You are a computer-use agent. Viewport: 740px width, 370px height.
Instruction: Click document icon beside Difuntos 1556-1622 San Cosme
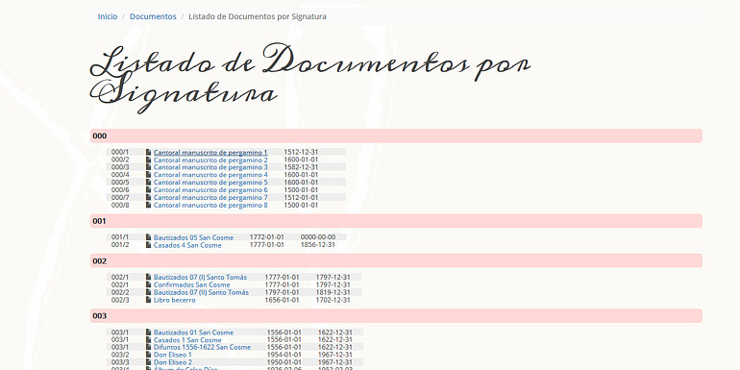coord(149,347)
